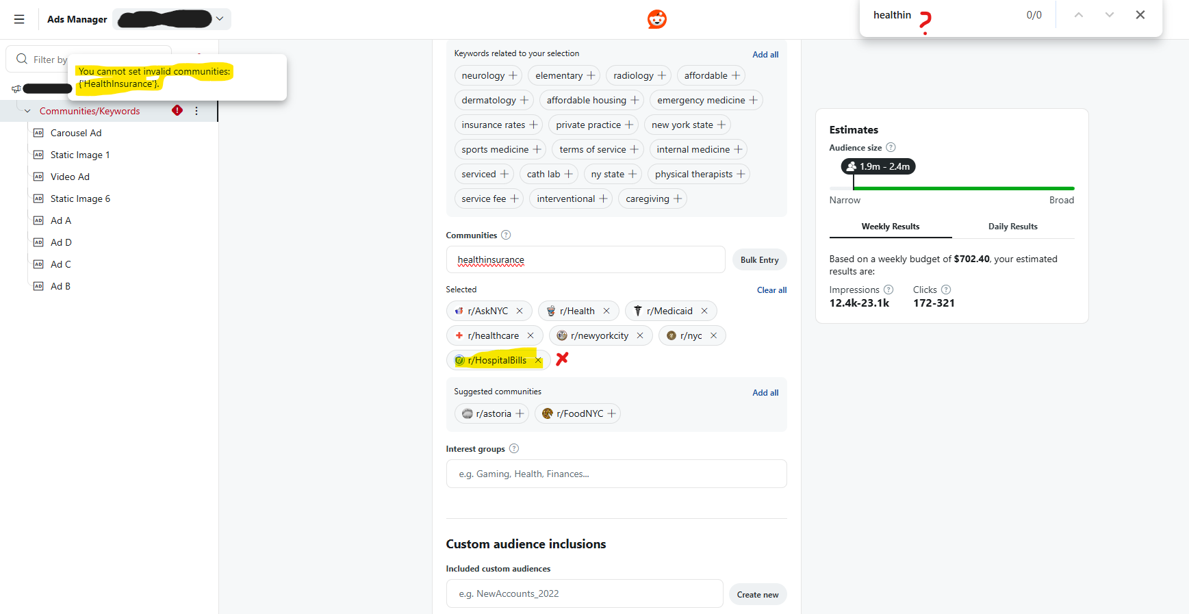1189x614 pixels.
Task: Remove r/AskNYC from selected communities
Action: click(x=520, y=311)
